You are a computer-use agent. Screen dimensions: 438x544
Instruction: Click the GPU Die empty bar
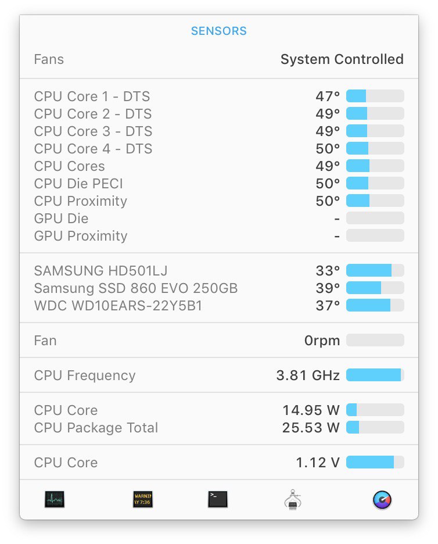375,218
